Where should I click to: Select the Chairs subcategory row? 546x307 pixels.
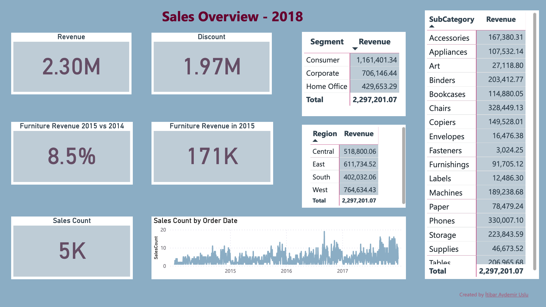[x=440, y=108]
